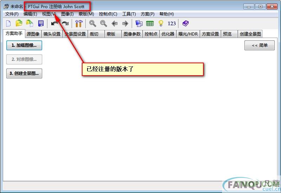Click the light bulb assistant icon
The height and width of the screenshot is (193, 281).
click(x=161, y=24)
